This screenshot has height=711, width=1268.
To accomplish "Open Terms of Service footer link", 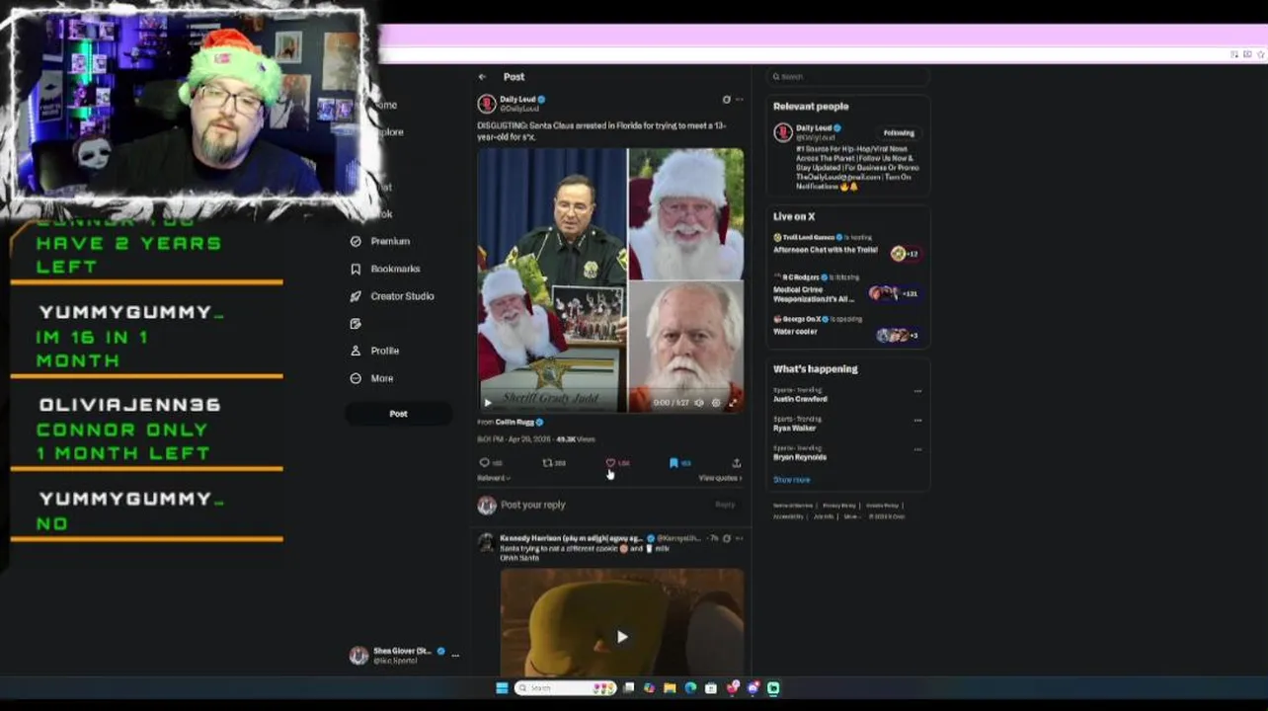I will (x=793, y=506).
